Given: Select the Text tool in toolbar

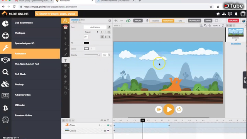Looking at the screenshot, I should (66, 60).
